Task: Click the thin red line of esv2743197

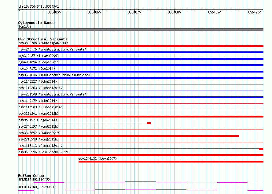Action: 141,129
